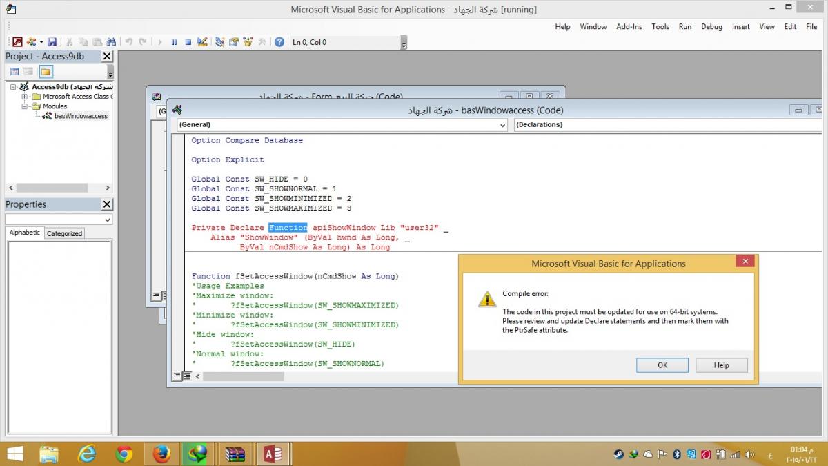828x466 pixels.
Task: Click the Windows Start button
Action: [x=14, y=454]
